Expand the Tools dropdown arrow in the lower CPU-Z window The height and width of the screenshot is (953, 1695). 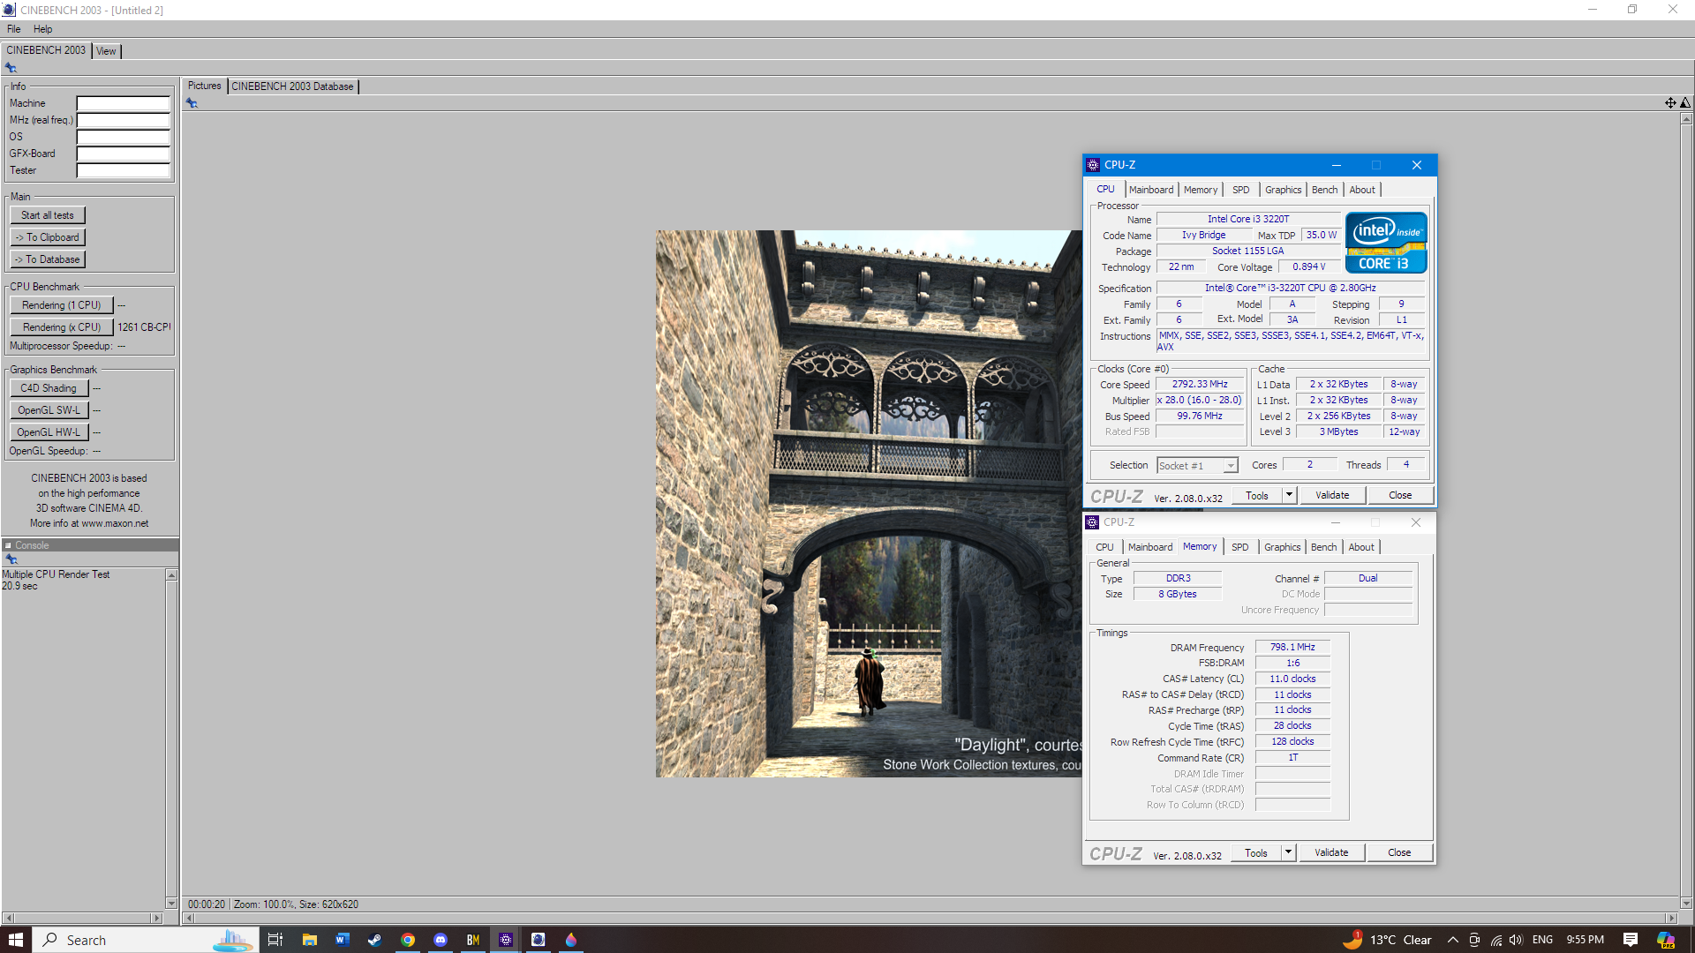click(1288, 852)
